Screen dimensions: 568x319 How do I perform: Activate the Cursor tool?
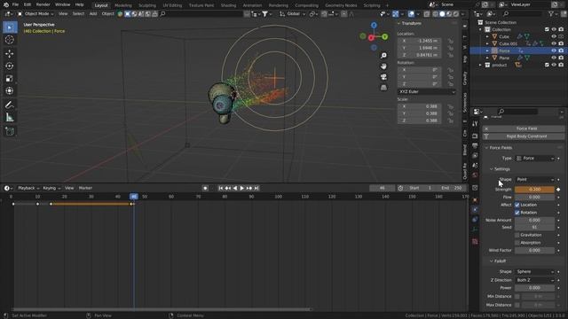[10, 40]
